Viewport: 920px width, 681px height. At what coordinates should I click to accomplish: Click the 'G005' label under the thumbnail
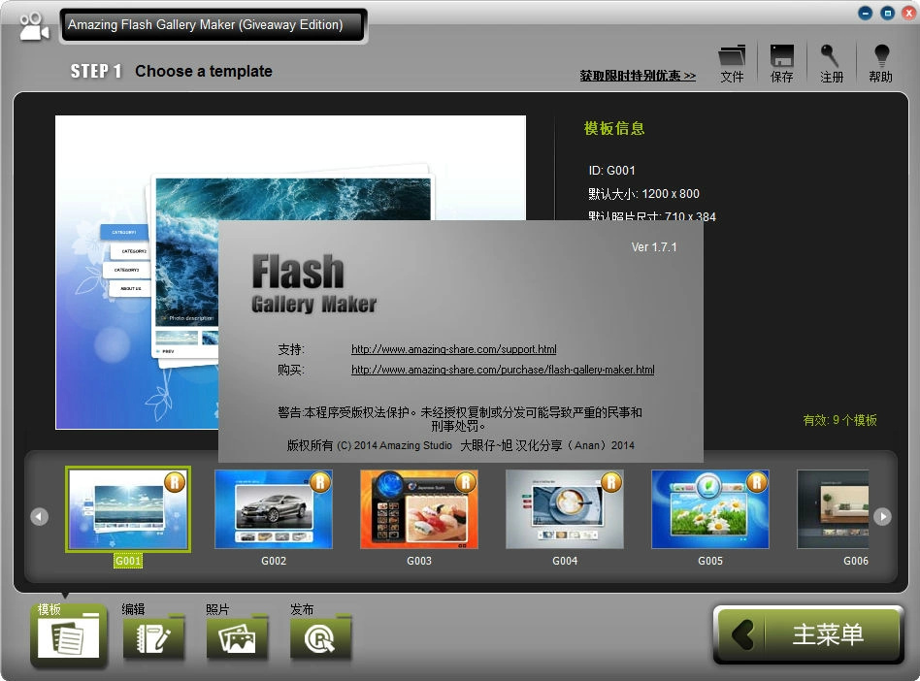(x=710, y=561)
